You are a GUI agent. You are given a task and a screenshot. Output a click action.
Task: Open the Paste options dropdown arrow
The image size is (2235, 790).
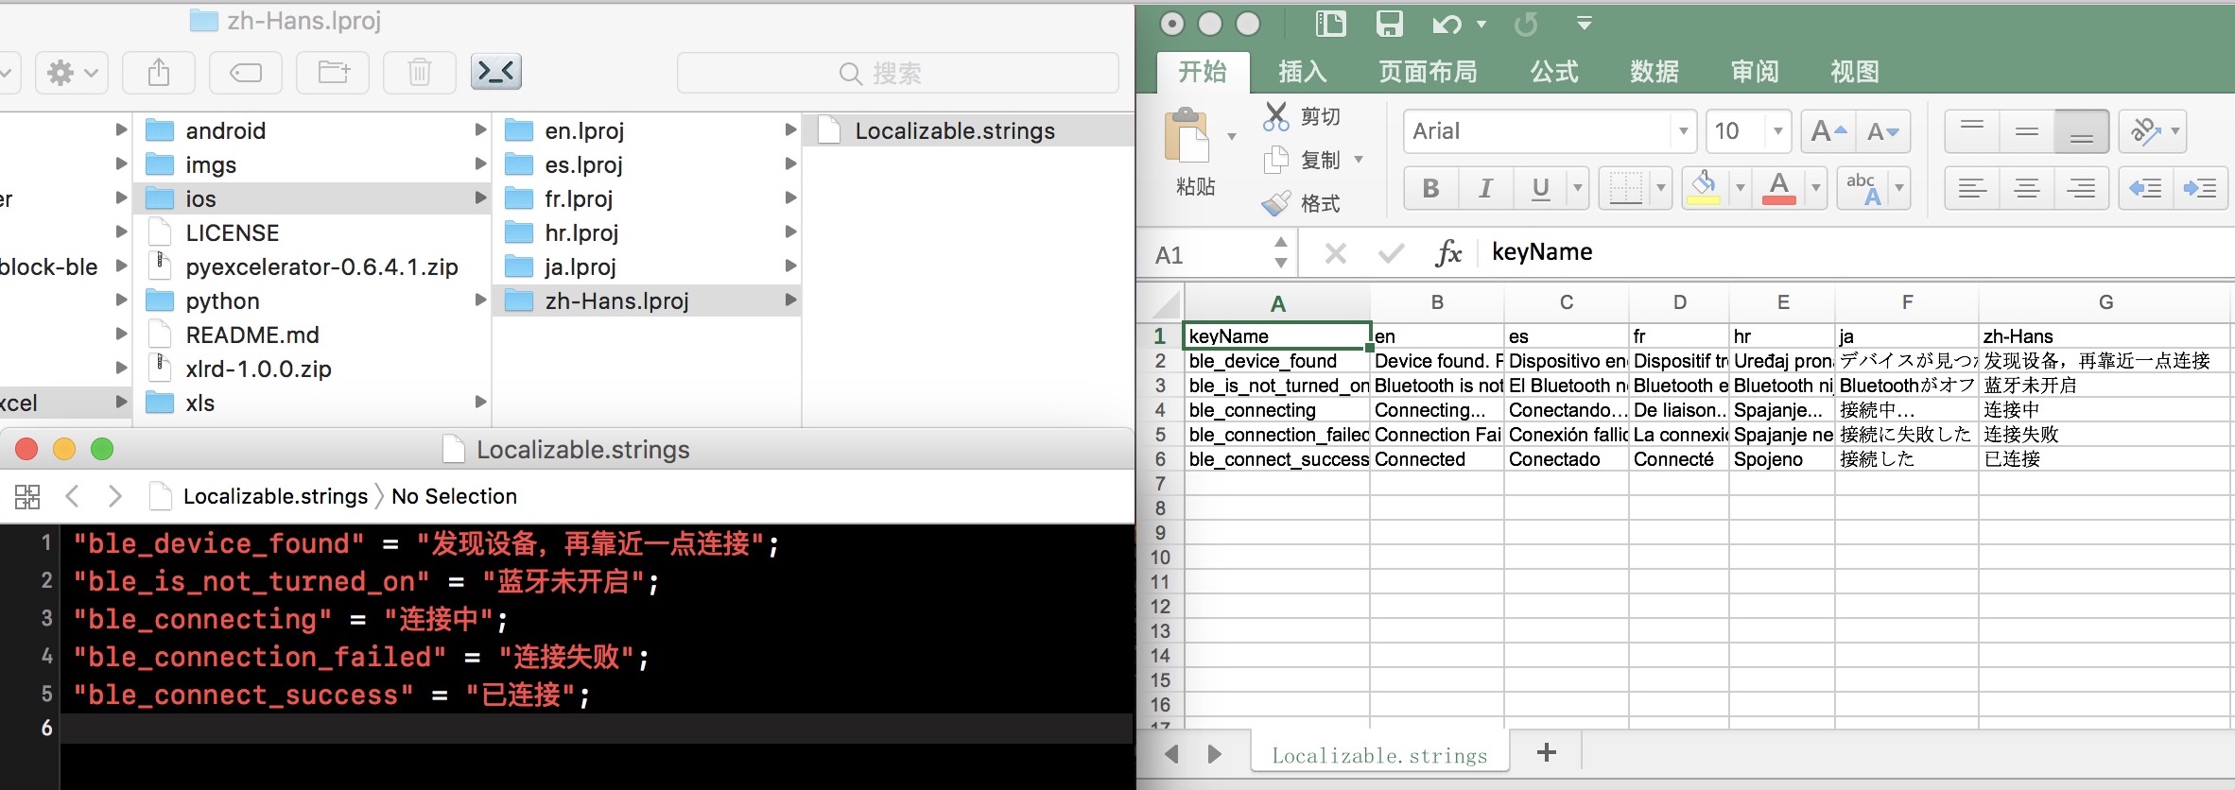1232,137
